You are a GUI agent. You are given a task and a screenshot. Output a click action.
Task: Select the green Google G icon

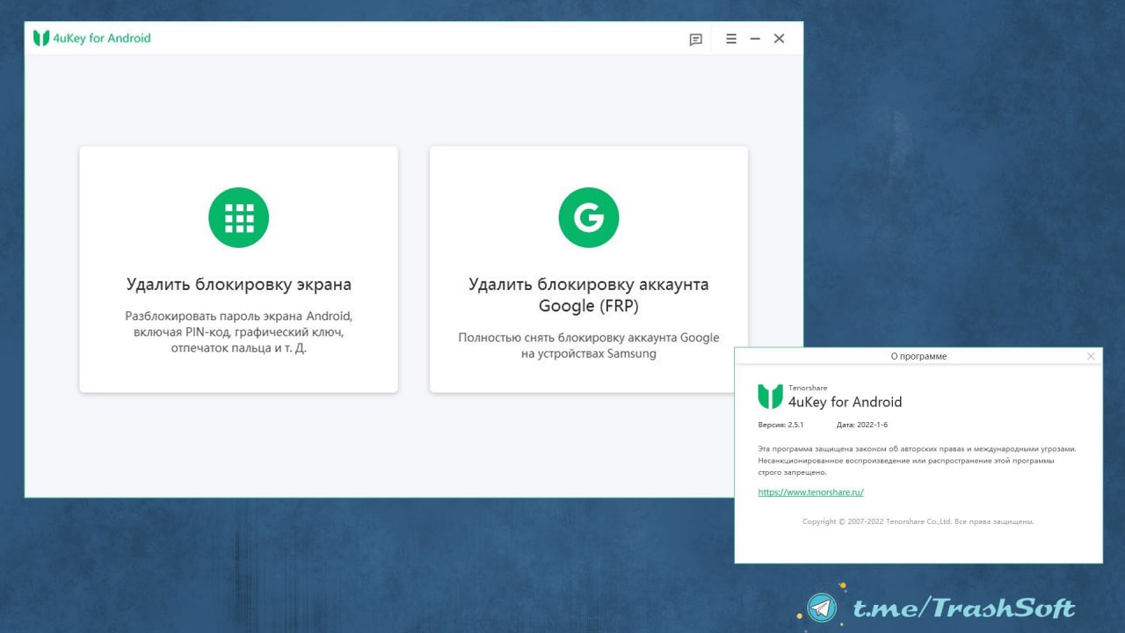point(589,217)
